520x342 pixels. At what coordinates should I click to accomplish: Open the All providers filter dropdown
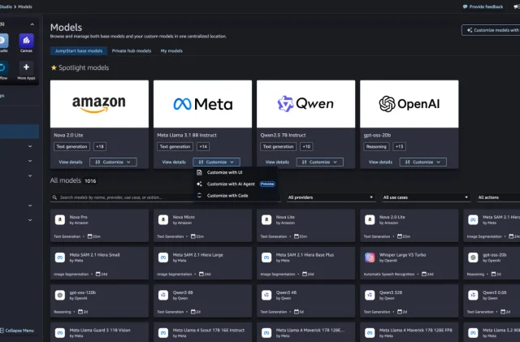click(x=331, y=197)
